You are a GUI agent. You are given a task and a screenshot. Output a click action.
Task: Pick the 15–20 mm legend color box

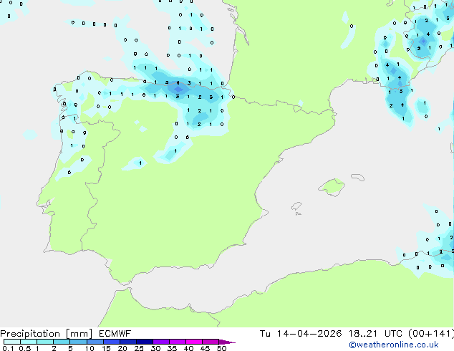coord(111,342)
